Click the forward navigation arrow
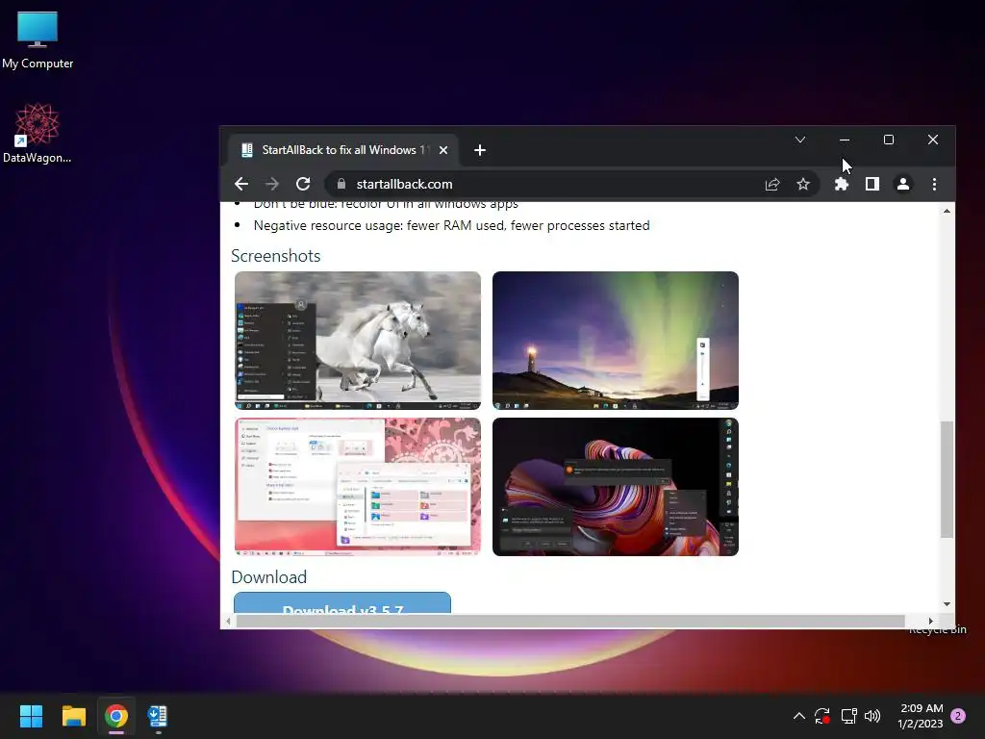 coord(272,184)
